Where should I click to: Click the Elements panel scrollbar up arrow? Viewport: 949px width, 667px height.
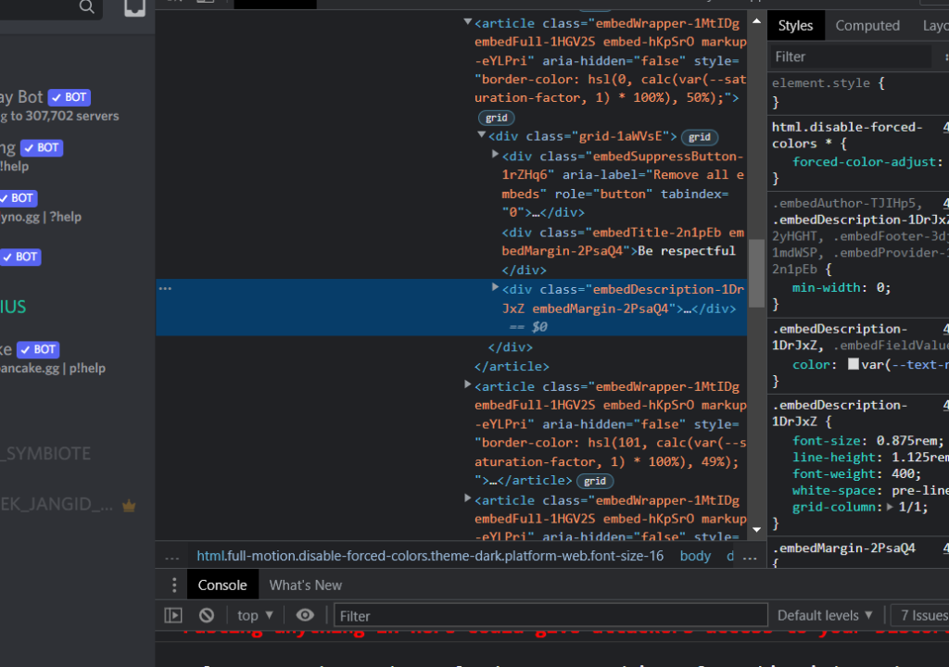756,21
